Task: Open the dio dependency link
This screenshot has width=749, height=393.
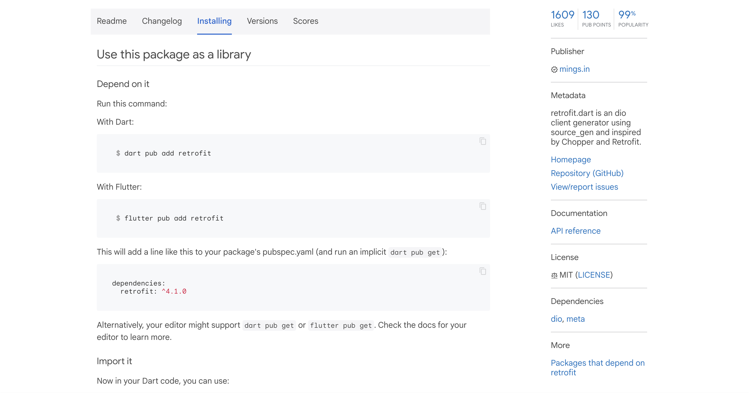Action: 556,319
